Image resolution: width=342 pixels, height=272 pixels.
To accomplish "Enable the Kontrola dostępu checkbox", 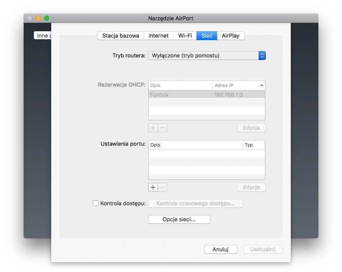I will pos(96,203).
